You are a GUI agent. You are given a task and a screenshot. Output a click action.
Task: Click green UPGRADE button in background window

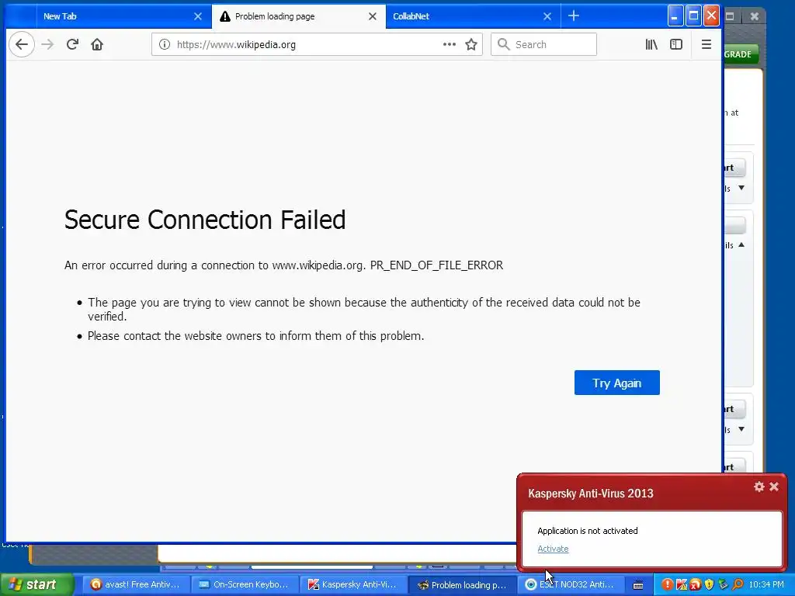click(741, 54)
